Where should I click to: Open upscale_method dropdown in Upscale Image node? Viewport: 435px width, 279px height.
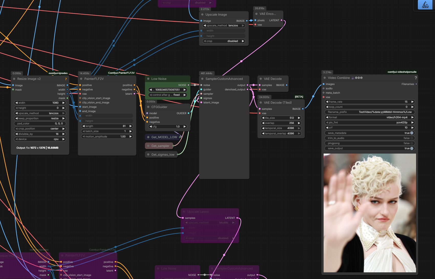[x=224, y=26]
